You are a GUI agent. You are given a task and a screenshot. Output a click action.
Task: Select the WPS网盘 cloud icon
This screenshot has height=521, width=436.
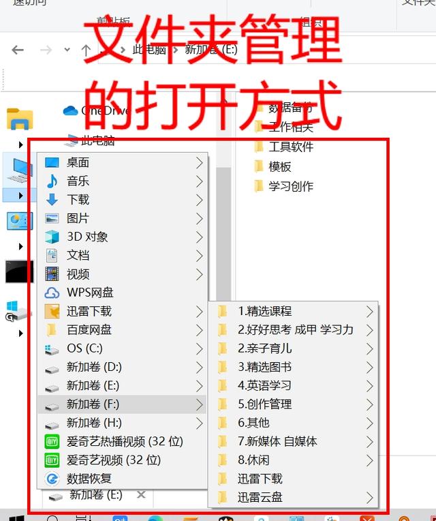(52, 293)
